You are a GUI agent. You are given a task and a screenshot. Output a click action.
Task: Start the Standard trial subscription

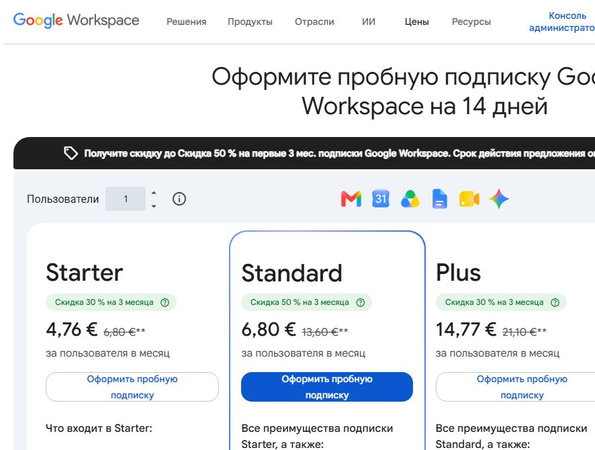point(327,387)
